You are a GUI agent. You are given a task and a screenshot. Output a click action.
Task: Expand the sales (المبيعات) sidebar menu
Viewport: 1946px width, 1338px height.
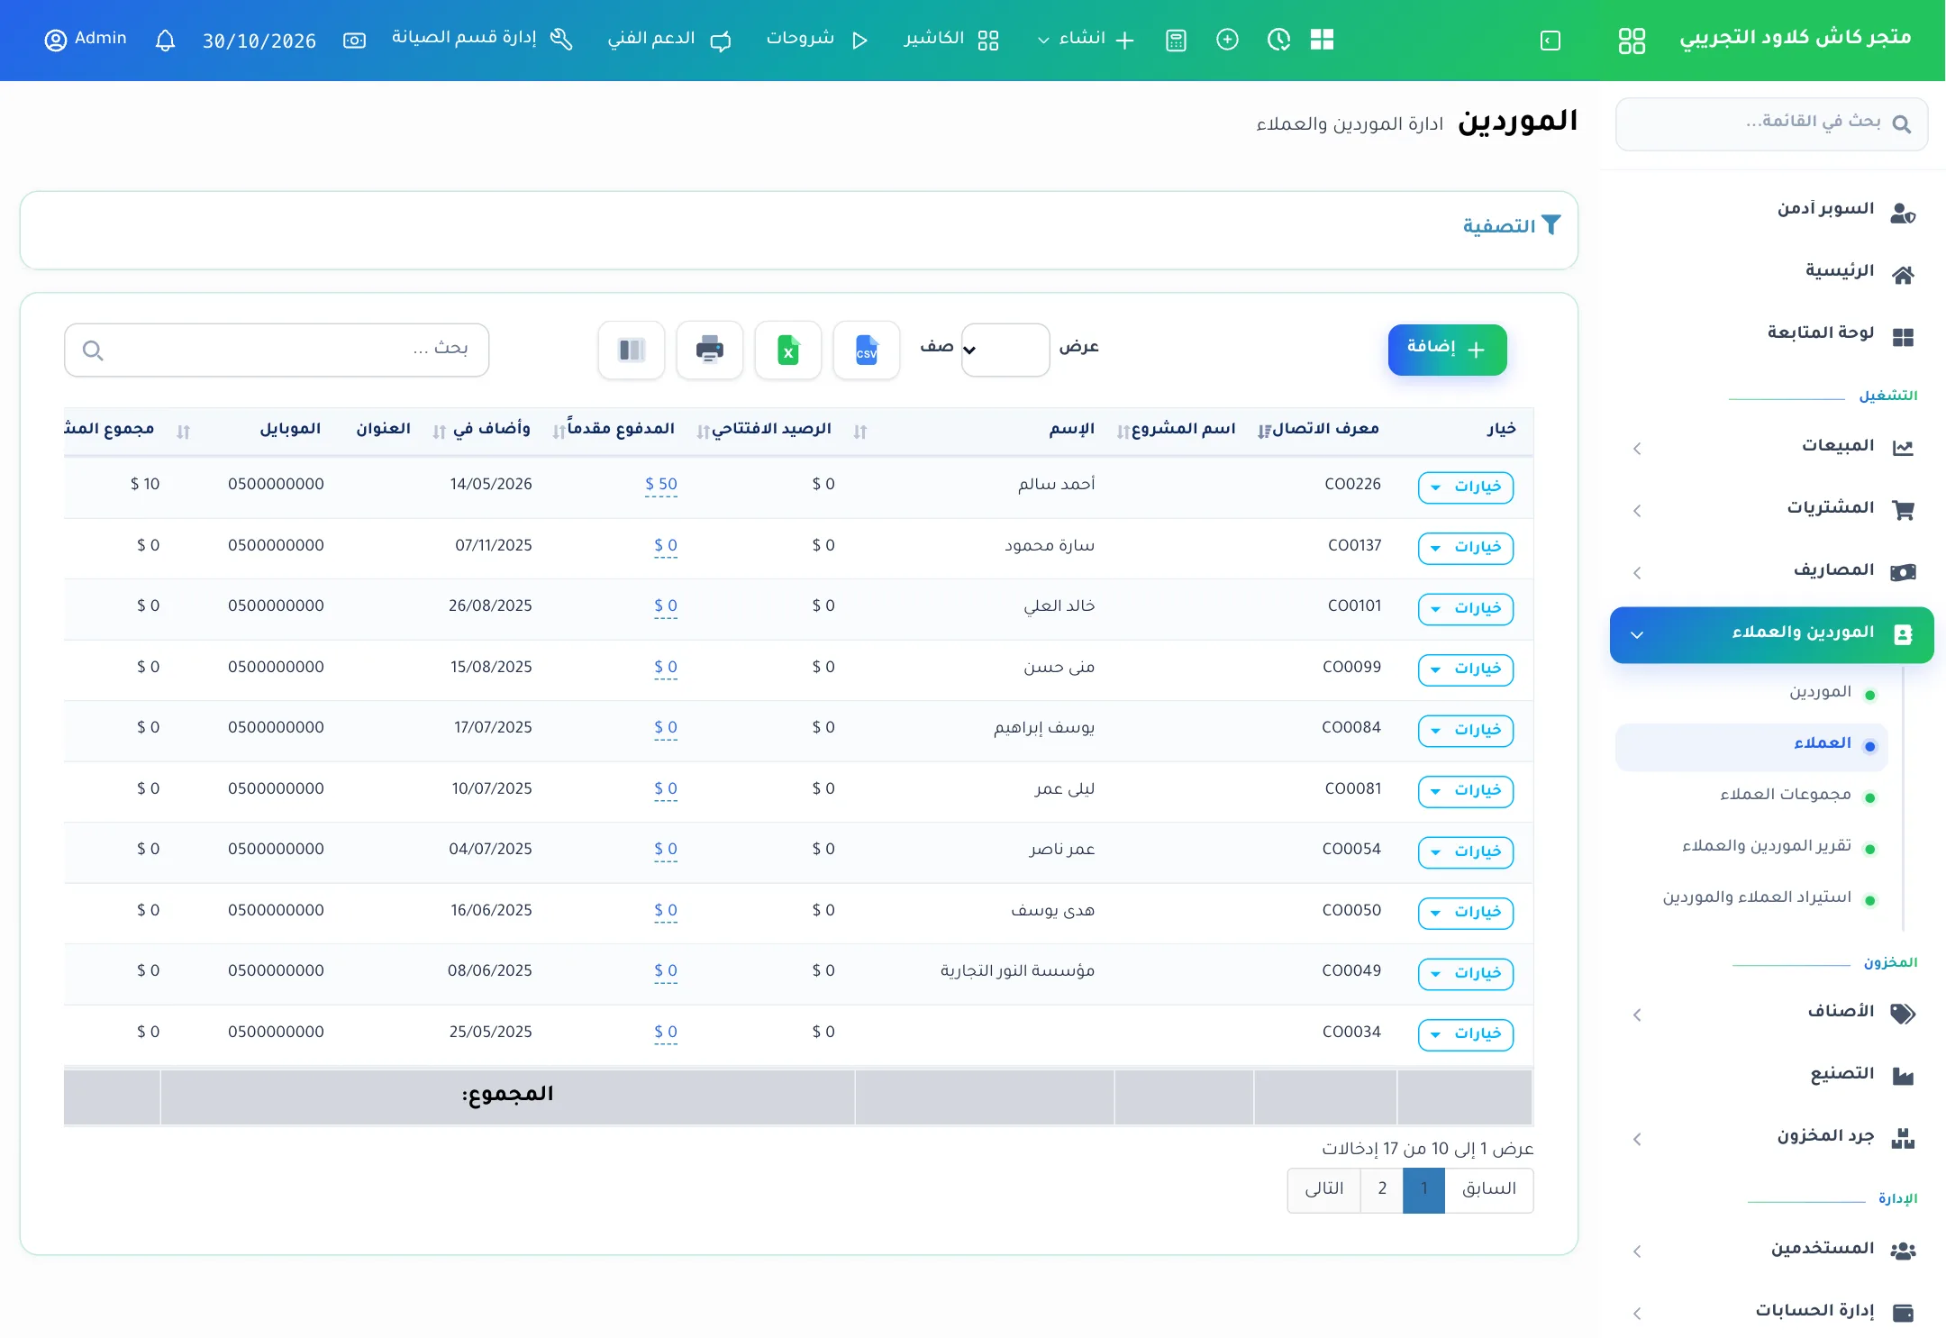(x=1771, y=447)
